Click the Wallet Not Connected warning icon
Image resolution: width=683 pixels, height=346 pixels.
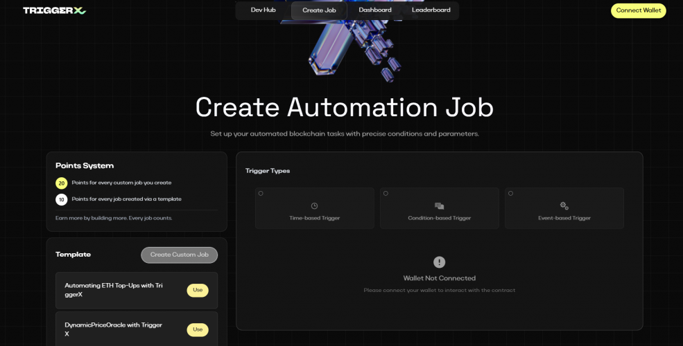(x=439, y=262)
